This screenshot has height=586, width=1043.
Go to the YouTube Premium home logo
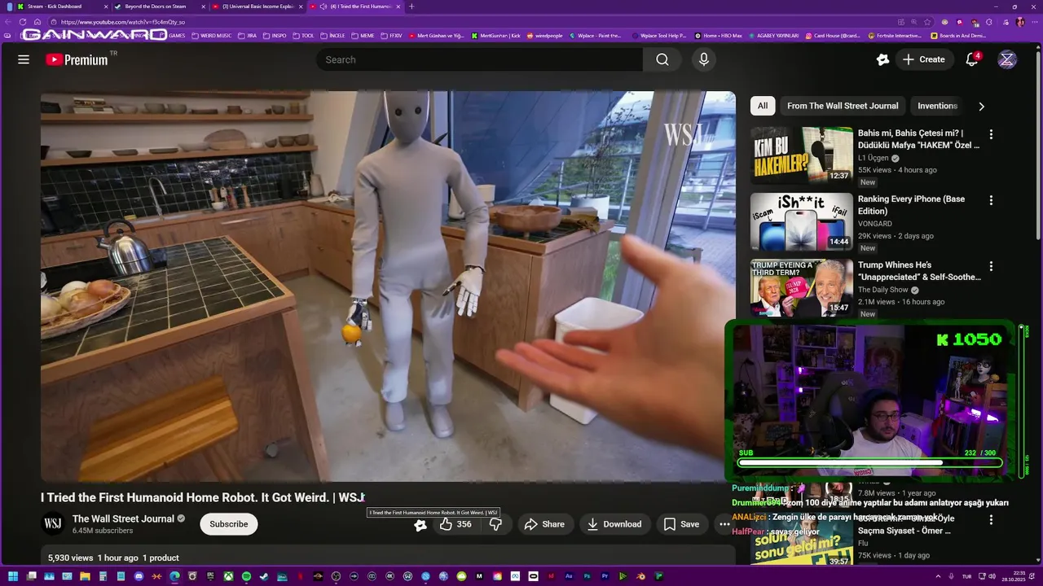tap(77, 59)
